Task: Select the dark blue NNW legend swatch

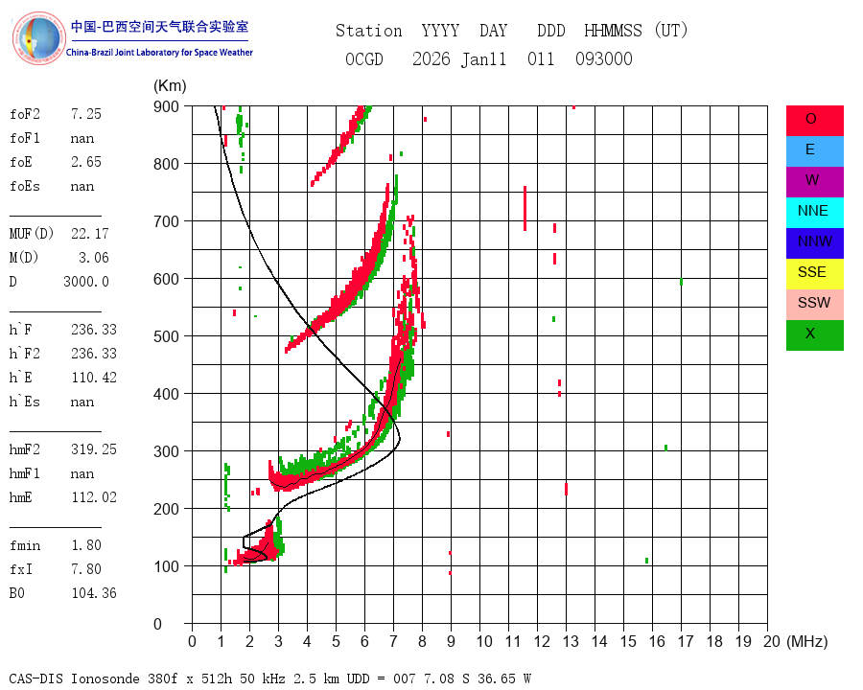Action: click(814, 243)
